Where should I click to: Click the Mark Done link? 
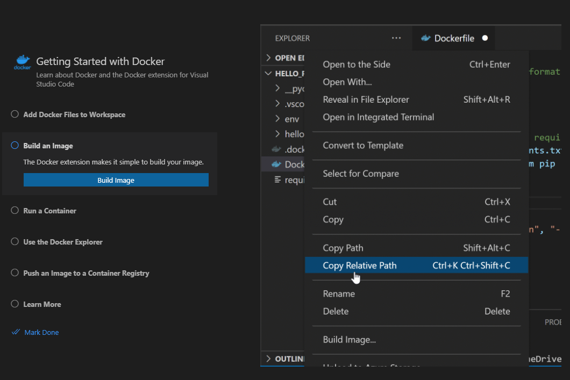(x=41, y=333)
